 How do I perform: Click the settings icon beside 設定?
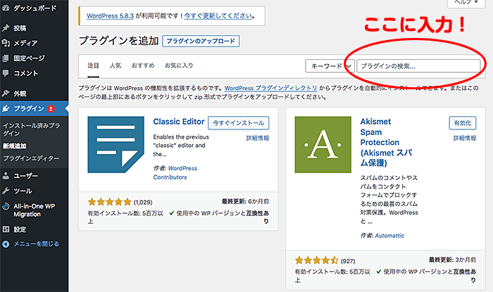pos(6,229)
